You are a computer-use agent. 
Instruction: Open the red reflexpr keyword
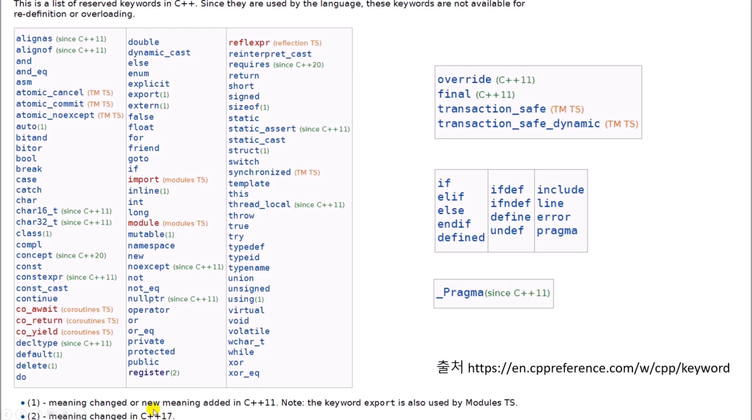pyautogui.click(x=249, y=43)
